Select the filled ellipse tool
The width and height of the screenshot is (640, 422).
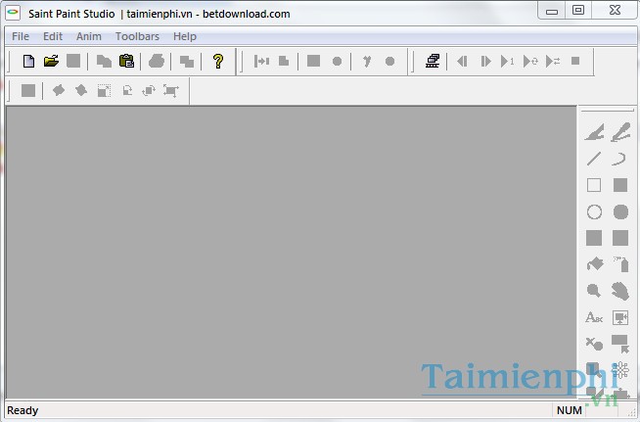(x=620, y=211)
